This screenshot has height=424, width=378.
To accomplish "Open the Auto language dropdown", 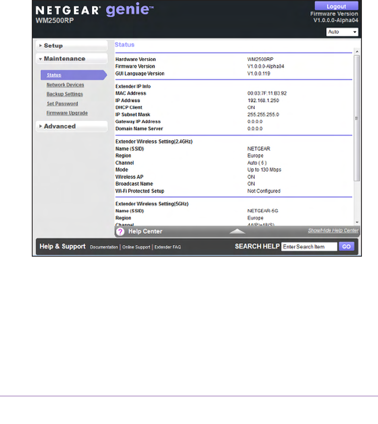I will tap(342, 32).
